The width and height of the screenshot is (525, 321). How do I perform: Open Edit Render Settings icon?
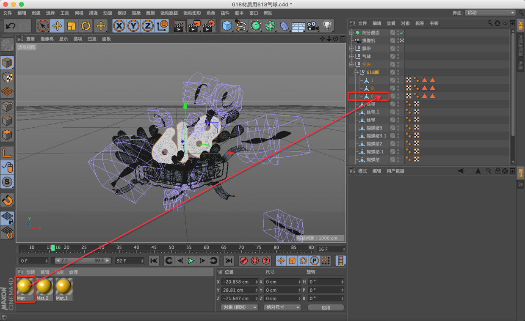tap(209, 26)
